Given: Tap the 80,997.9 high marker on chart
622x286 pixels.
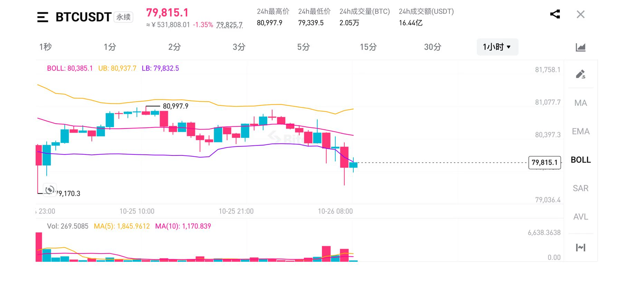Looking at the screenshot, I should click(175, 106).
